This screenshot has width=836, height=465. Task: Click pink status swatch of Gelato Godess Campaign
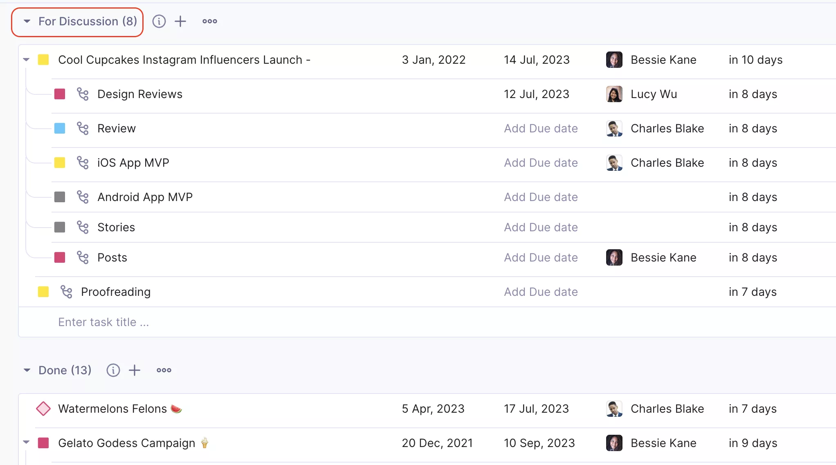[x=43, y=443]
